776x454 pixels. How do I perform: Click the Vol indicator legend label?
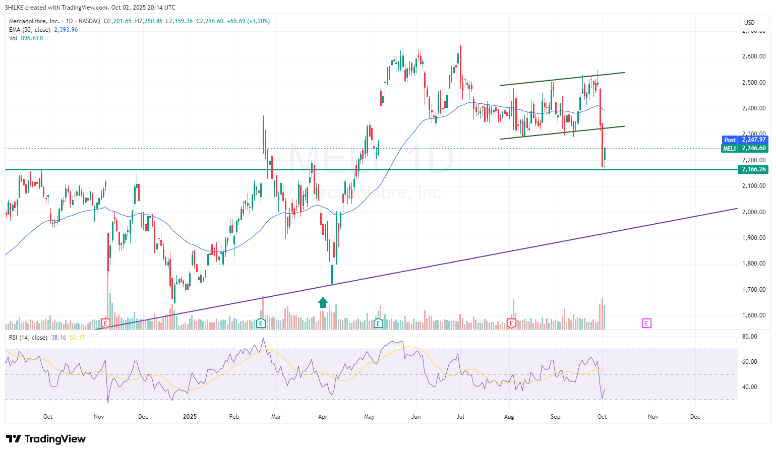click(x=13, y=38)
